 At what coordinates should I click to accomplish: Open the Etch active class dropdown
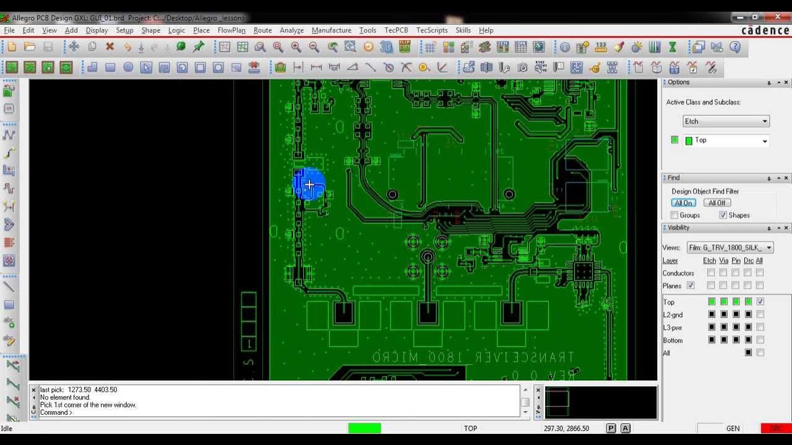(726, 121)
